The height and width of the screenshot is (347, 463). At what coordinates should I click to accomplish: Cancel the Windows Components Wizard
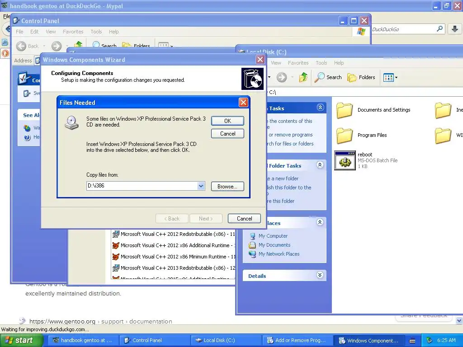(244, 219)
